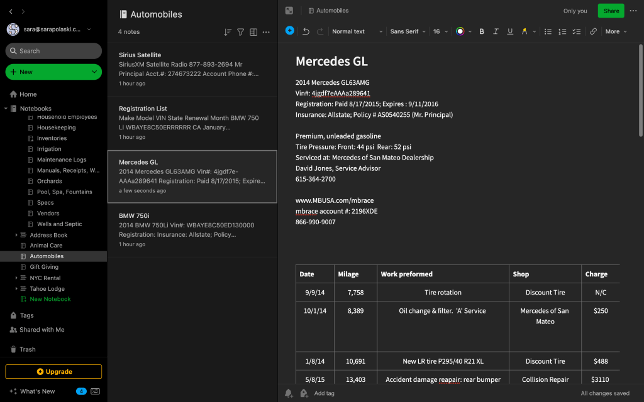This screenshot has height=402, width=644.
Task: Toggle italic formatting
Action: click(x=496, y=31)
